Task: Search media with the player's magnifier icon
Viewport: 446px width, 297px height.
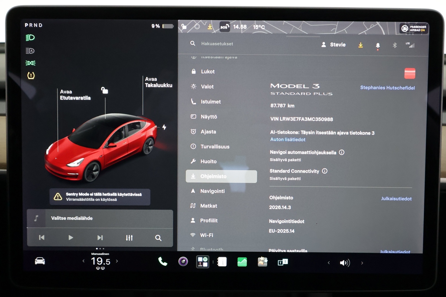Action: coord(158,238)
